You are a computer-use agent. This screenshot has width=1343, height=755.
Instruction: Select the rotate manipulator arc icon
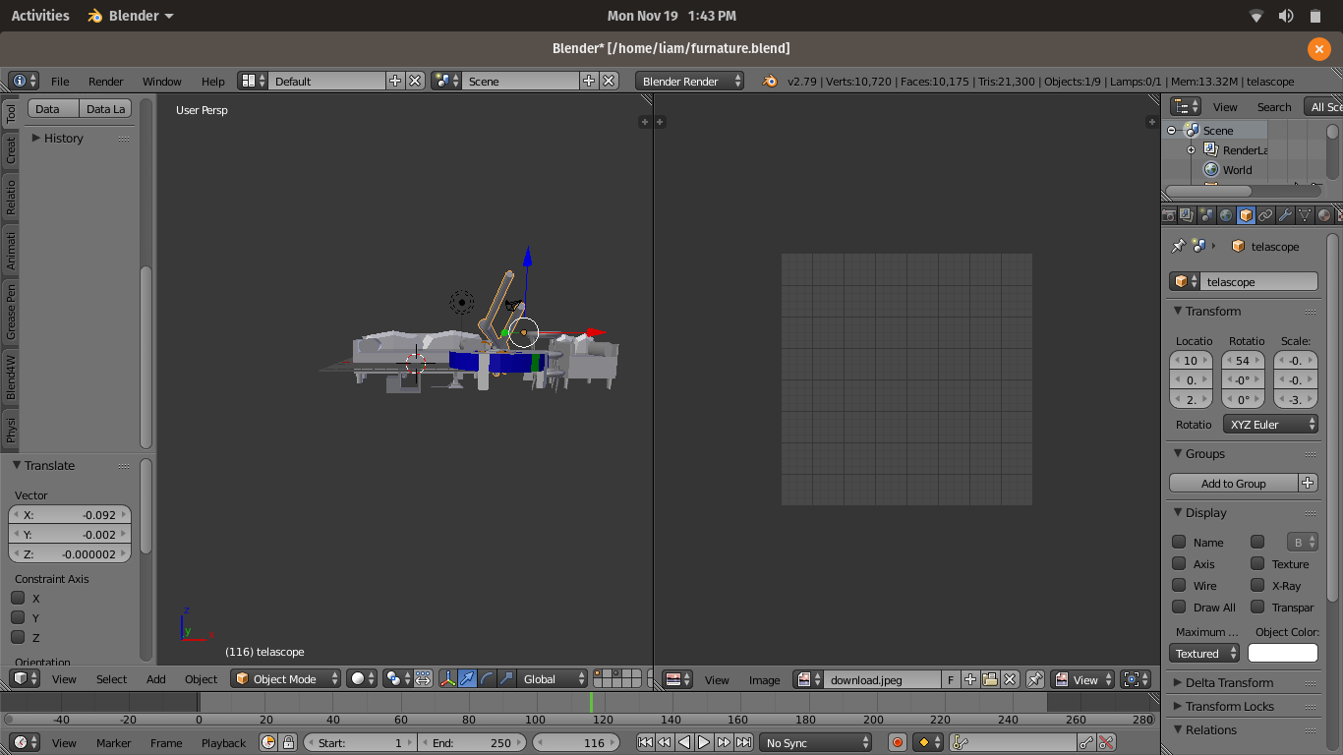pos(487,678)
